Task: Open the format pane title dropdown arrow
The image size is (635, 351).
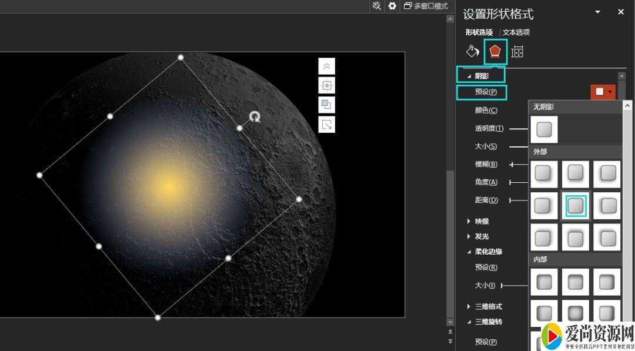Action: pyautogui.click(x=598, y=12)
